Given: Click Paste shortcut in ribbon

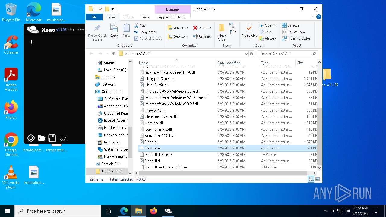Looking at the screenshot, I should tap(148, 39).
